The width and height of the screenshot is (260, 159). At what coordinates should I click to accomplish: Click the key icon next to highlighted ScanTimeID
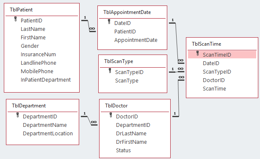pos(197,53)
